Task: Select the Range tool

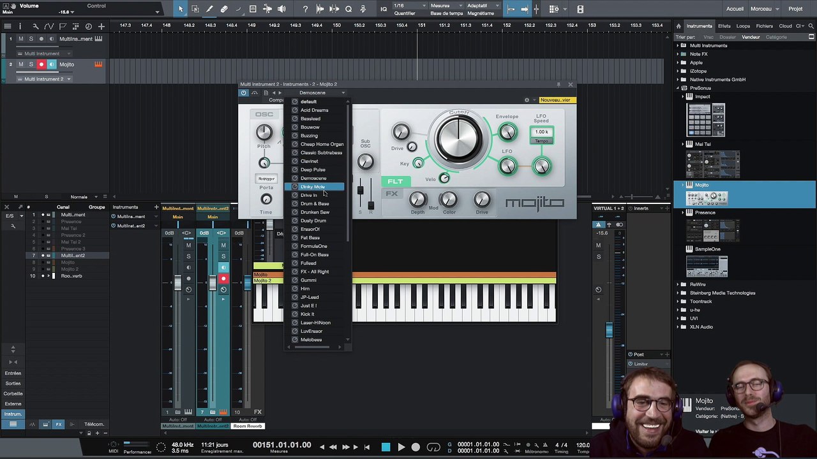Action: (195, 9)
